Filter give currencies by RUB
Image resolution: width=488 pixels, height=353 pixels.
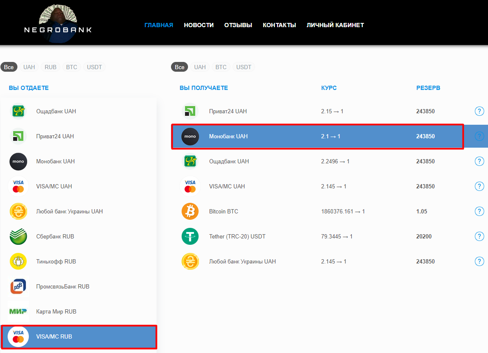[50, 67]
